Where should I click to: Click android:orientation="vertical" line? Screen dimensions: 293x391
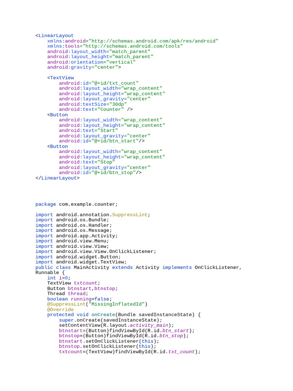click(92, 62)
